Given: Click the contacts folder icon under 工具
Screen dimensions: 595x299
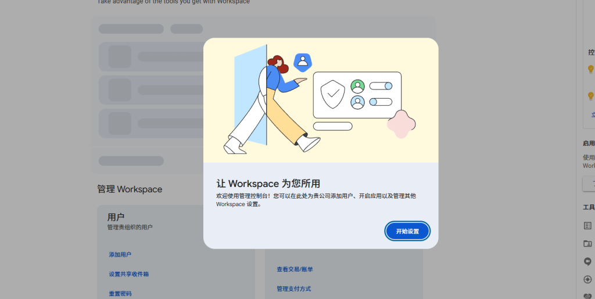Looking at the screenshot, I should click(x=587, y=243).
